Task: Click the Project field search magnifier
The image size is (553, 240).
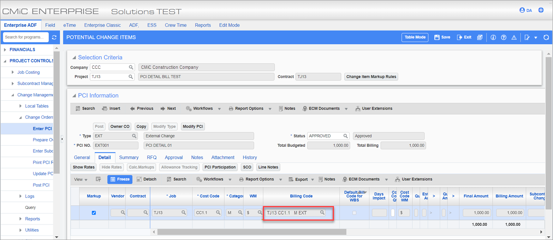Action: [x=131, y=77]
